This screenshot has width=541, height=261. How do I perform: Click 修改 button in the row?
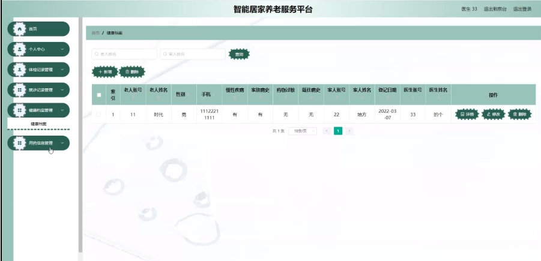click(494, 114)
